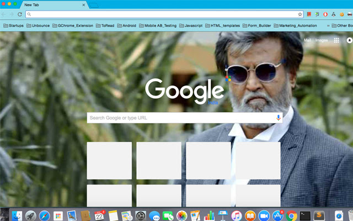Open FaceTime in the dock
The height and width of the screenshot is (221, 353).
[x=168, y=216]
